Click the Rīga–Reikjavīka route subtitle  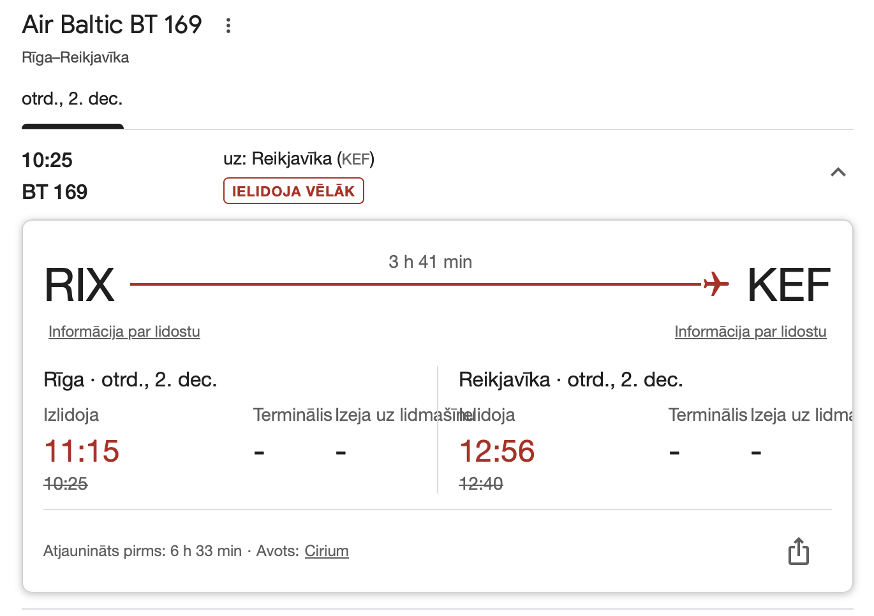[75, 57]
